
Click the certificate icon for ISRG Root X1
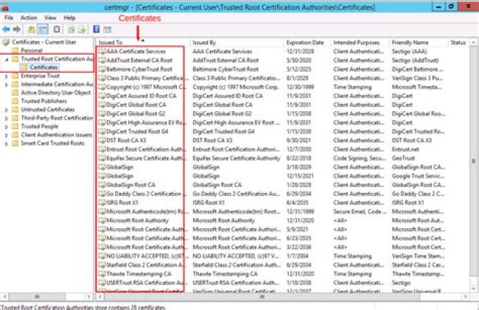(x=102, y=202)
